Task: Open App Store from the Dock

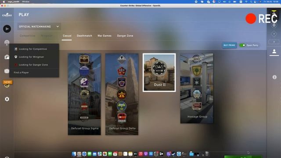Action: (151, 154)
